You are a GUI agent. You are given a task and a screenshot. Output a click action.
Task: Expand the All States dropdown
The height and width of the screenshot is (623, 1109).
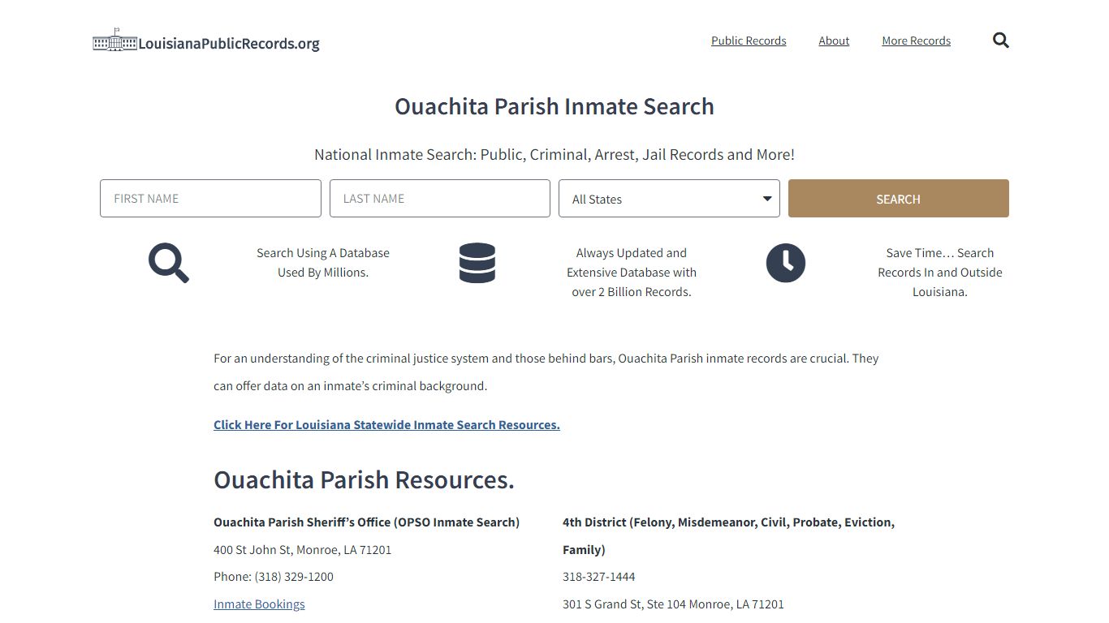click(669, 199)
